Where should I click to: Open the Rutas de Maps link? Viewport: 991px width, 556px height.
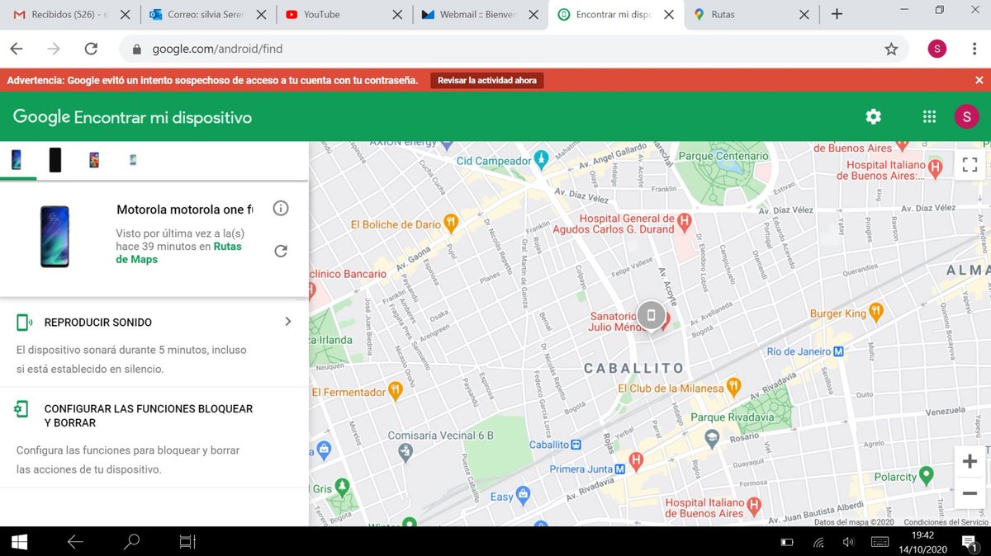point(178,252)
